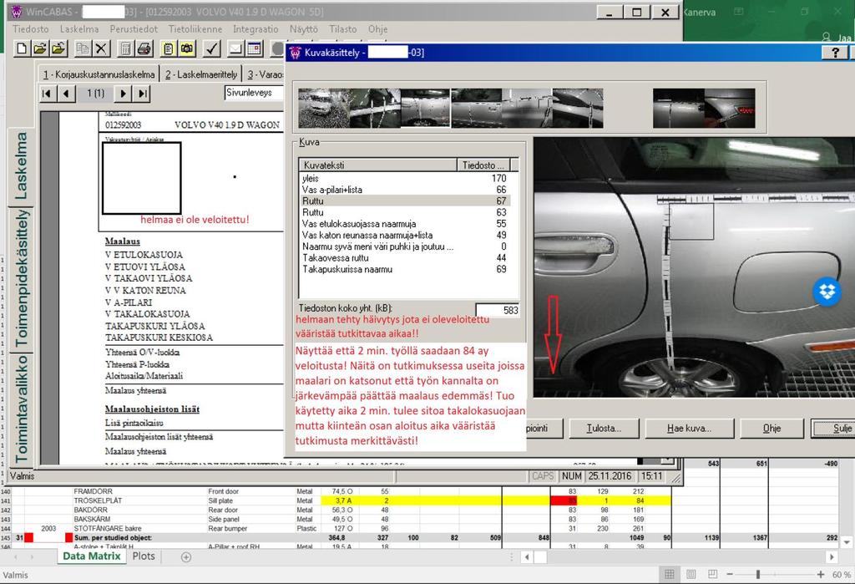Select the Plots sheet tab
855x584 pixels.
pyautogui.click(x=144, y=556)
